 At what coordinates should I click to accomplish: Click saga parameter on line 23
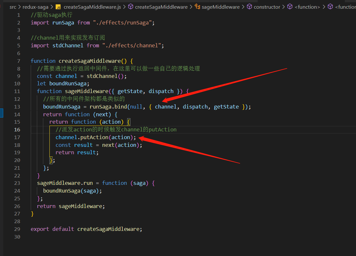139,183
